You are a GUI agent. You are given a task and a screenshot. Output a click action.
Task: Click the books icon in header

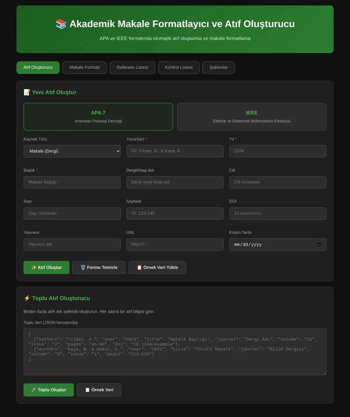61,24
